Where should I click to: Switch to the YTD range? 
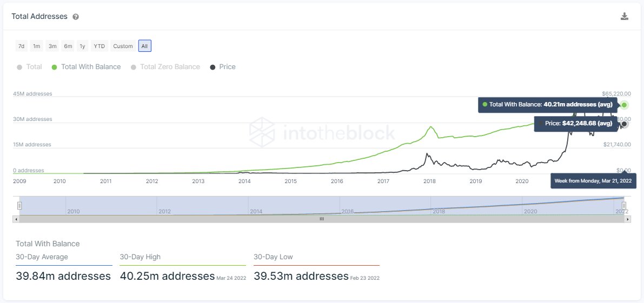point(99,46)
